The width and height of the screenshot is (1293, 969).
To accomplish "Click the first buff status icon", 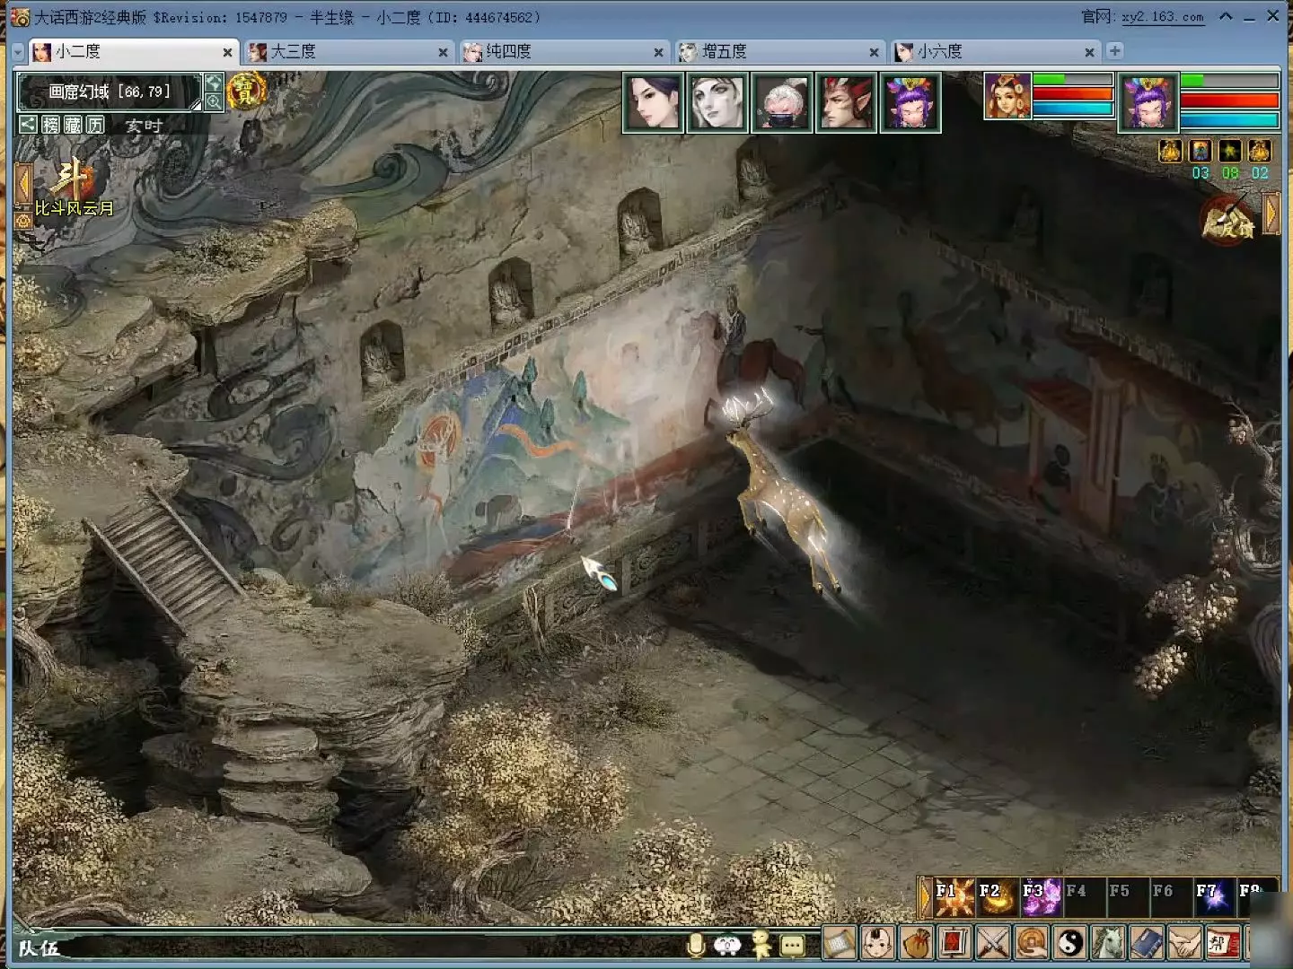I will click(1170, 151).
